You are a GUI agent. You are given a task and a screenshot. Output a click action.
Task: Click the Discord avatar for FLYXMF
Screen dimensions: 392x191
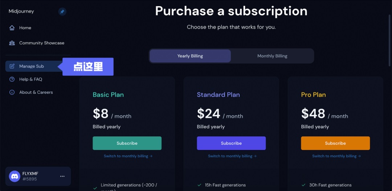point(15,176)
